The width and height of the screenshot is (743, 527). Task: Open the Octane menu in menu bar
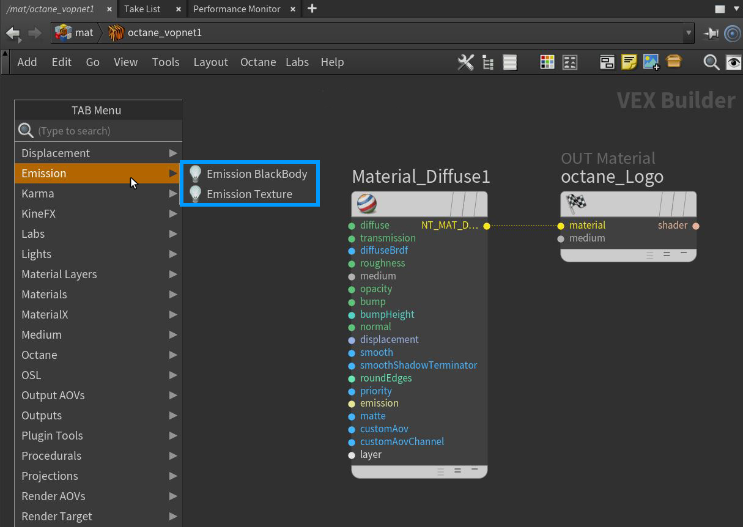click(x=257, y=62)
